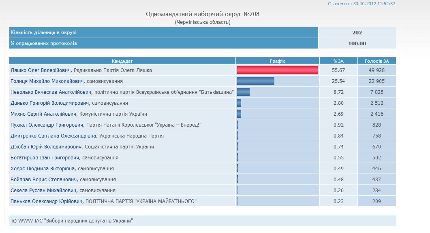
Task: Click the red result bar for Ляшко
Action: tap(277, 70)
